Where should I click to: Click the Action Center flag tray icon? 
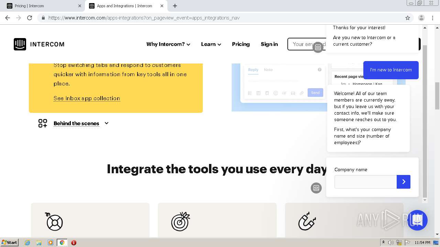[407, 243]
